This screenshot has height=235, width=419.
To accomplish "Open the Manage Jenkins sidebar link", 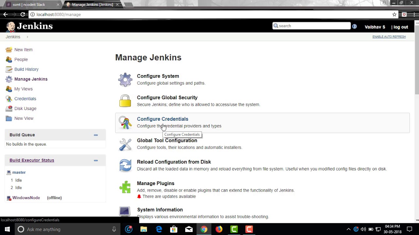I will coord(31,79).
